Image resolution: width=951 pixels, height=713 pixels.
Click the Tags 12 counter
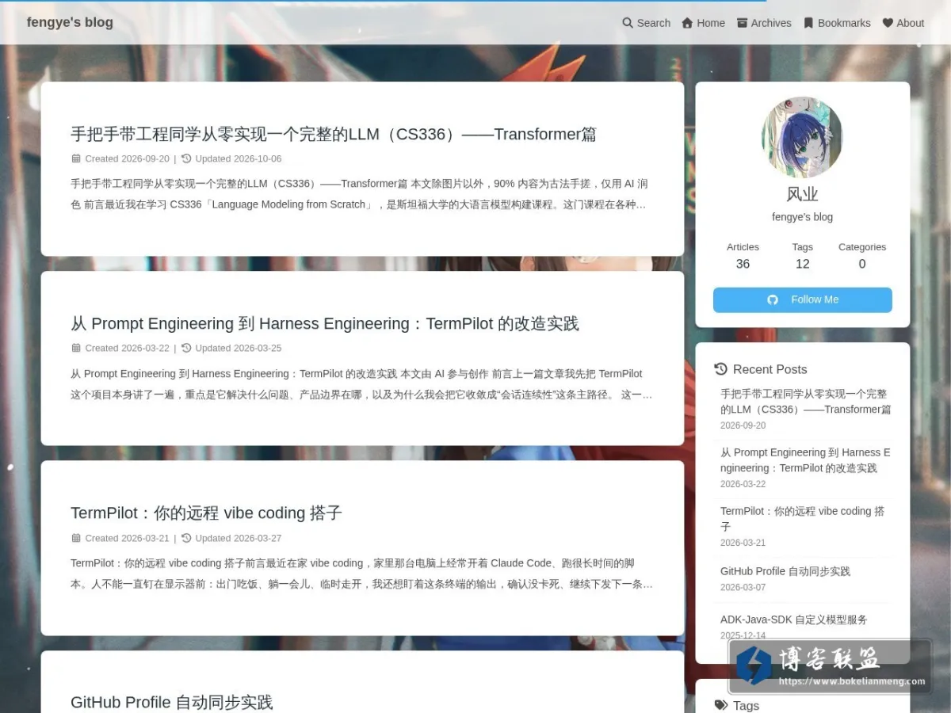pyautogui.click(x=802, y=256)
